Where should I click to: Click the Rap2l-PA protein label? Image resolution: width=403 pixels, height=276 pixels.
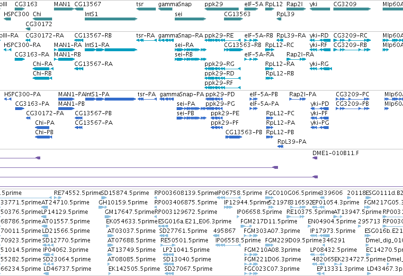(x=303, y=94)
